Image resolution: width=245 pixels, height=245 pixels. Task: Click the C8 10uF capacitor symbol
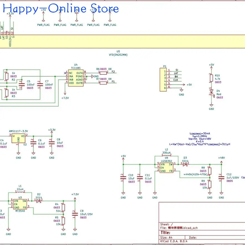[52, 143]
